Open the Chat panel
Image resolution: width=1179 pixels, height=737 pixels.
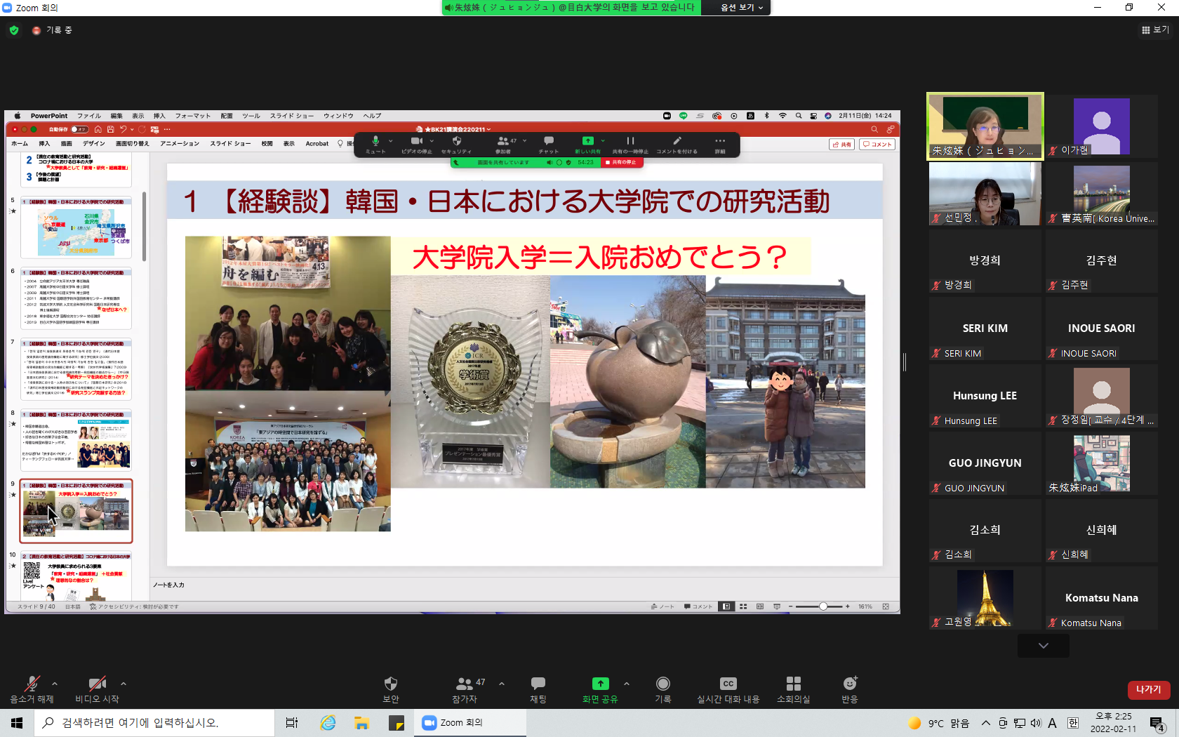538,684
